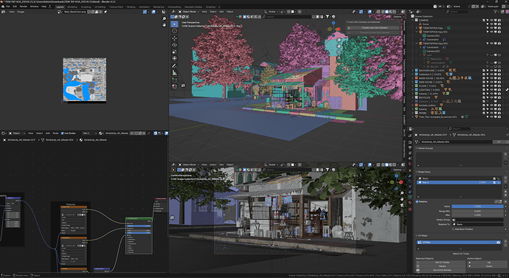Switch to Geometry Nodes workspace tab
The width and height of the screenshot is (509, 278).
coord(193,7)
